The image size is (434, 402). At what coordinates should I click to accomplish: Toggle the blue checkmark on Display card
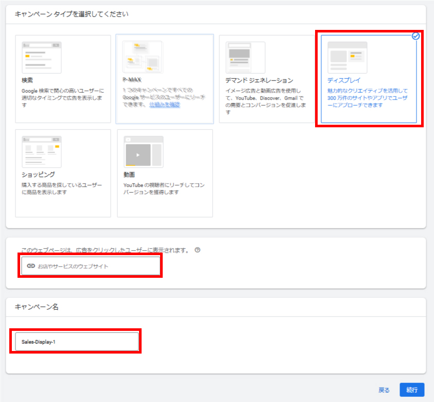(x=415, y=36)
